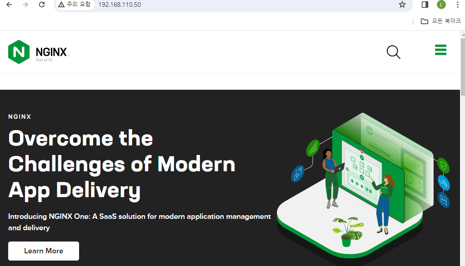Click the Introducing NGINX One subtitle text
Viewport: 465px width, 266px height.
pyautogui.click(x=140, y=222)
